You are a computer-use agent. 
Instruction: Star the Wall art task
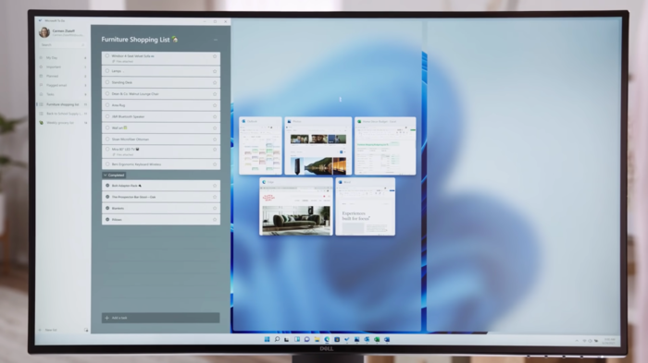pos(215,127)
